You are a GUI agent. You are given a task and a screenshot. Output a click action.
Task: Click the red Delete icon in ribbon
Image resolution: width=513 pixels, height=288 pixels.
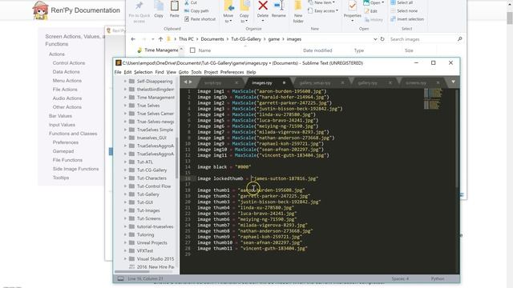click(x=263, y=6)
